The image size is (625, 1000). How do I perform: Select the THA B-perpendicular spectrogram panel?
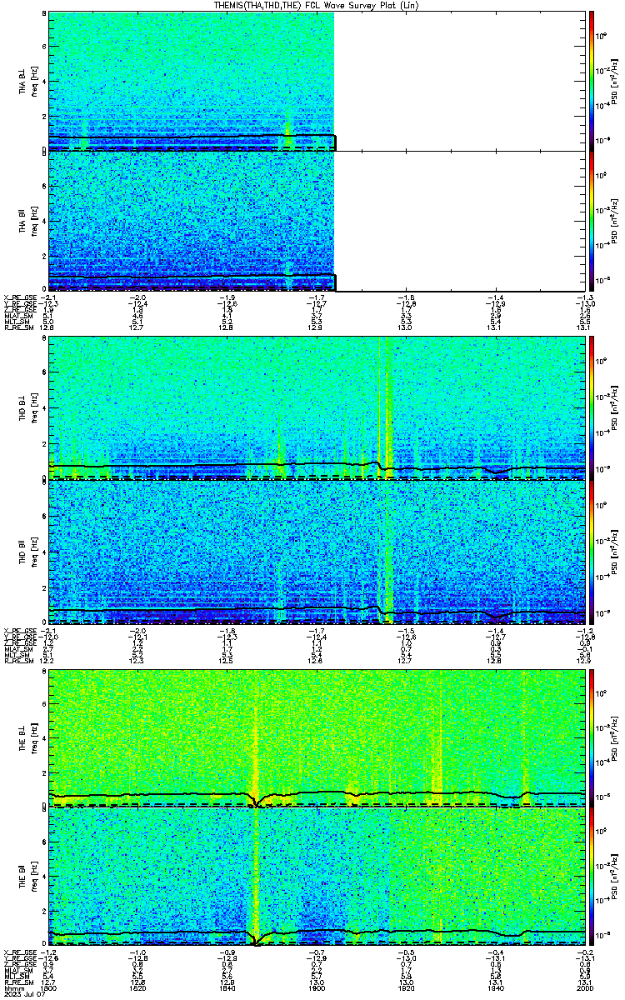click(x=317, y=81)
